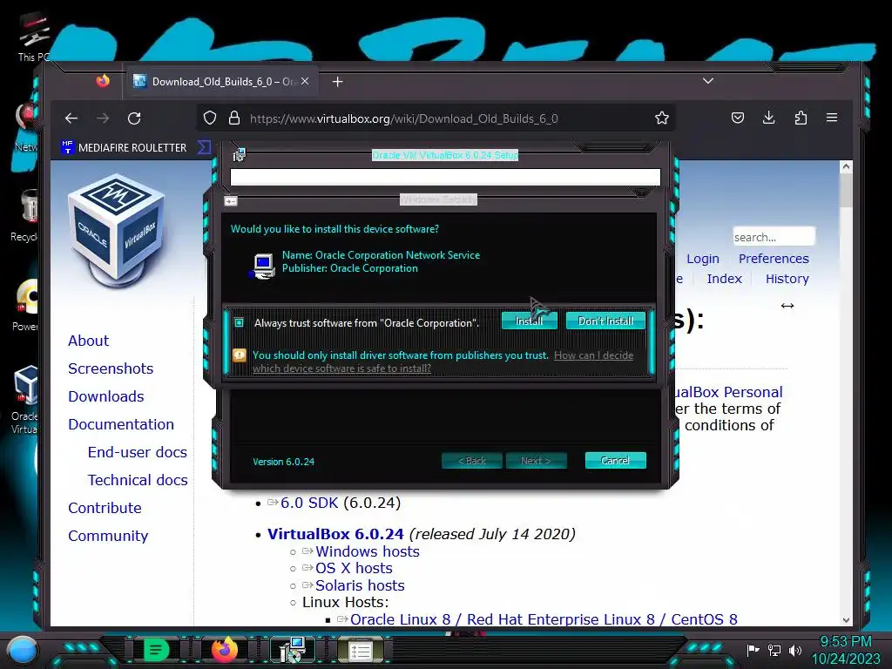Screen dimensions: 892x669
Task: Open the network tray icon
Action: (774, 650)
